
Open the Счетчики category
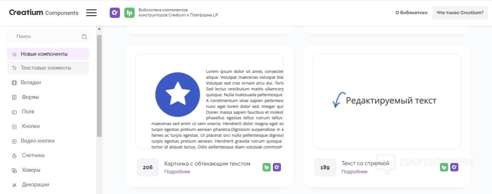(x=33, y=155)
